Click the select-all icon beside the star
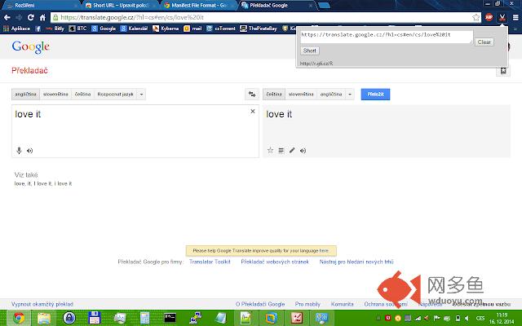Screen dimensions: 522x326 [x=281, y=150]
